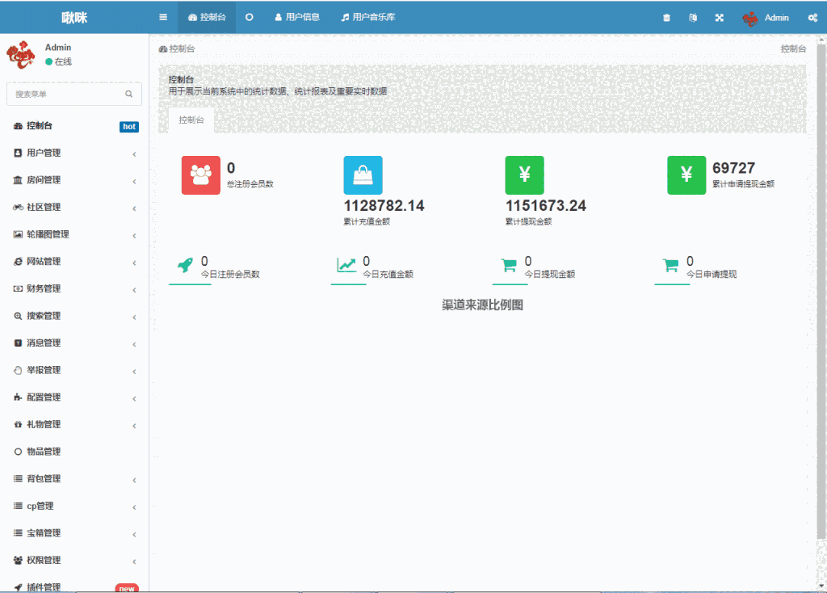Image resolution: width=827 pixels, height=593 pixels.
Task: Click the trash clear-cache icon in the navbar
Action: tap(666, 16)
